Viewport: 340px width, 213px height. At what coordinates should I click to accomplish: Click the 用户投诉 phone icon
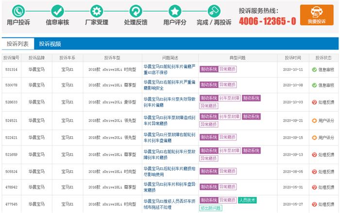18,11
